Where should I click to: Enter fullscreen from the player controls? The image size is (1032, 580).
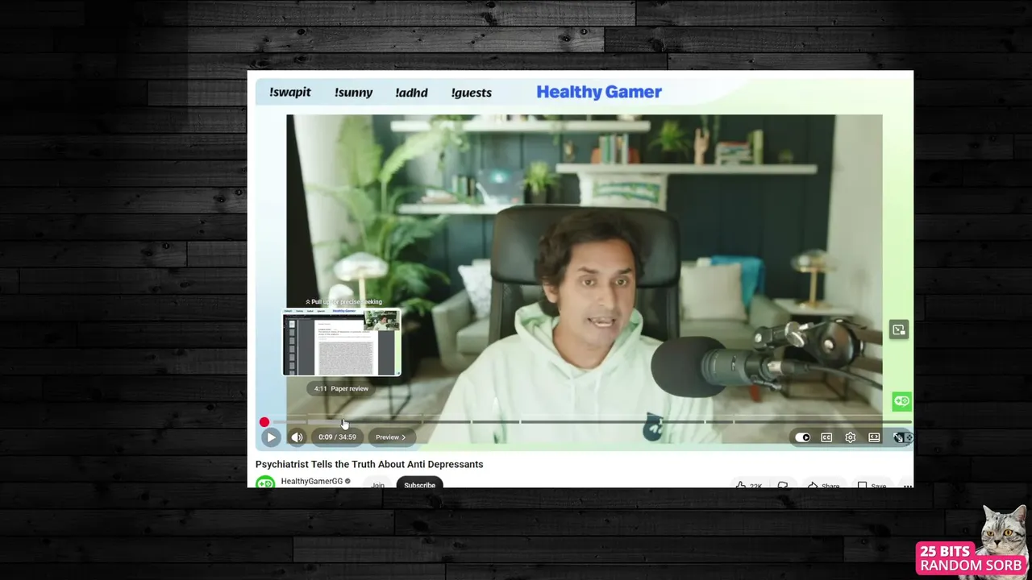899,437
